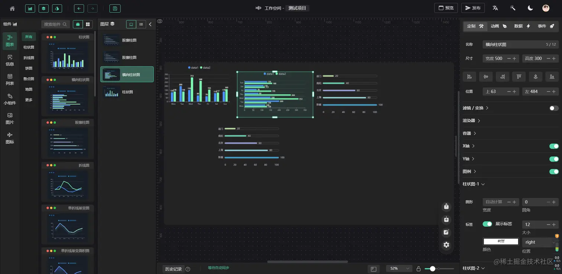Save the project with the disk icon
Viewport: 562px width, 274px height.
[x=115, y=8]
